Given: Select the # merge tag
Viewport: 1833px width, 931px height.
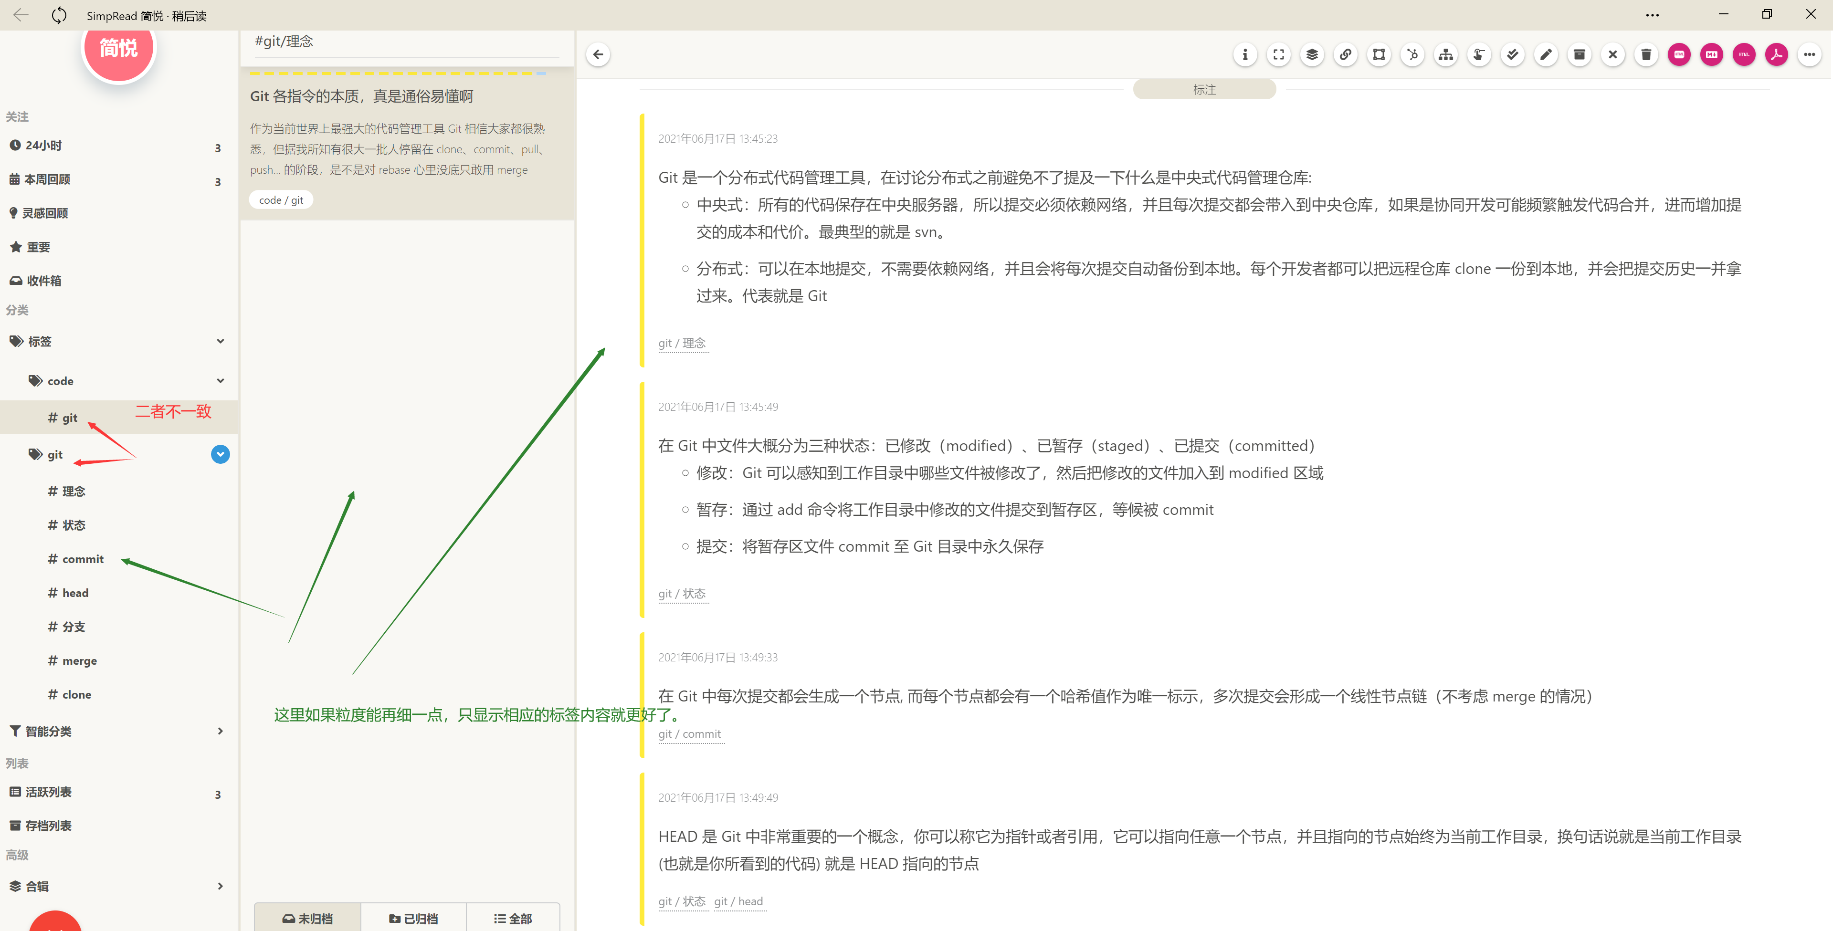Looking at the screenshot, I should 119,661.
